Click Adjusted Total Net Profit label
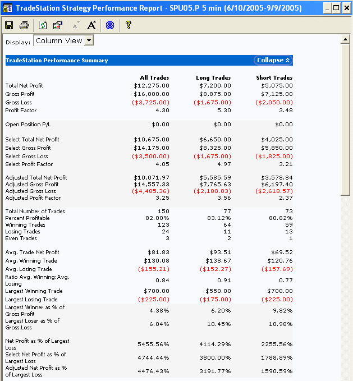Image resolution: width=353 pixels, height=381 pixels. click(36, 178)
